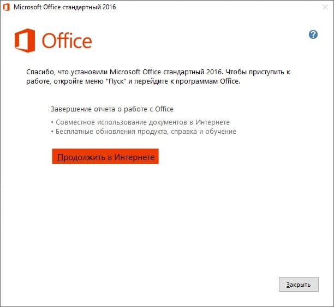The height and width of the screenshot is (307, 334).
Task: Click the window title Microsoft Office стандартный 2016
Action: [x=65, y=7]
